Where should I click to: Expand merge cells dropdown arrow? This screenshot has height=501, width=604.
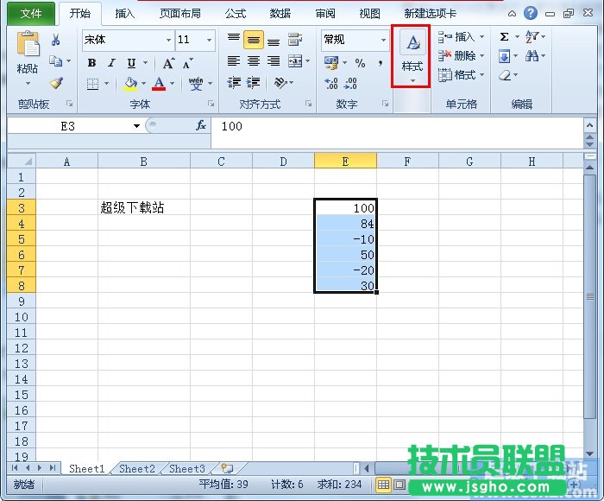[308, 61]
